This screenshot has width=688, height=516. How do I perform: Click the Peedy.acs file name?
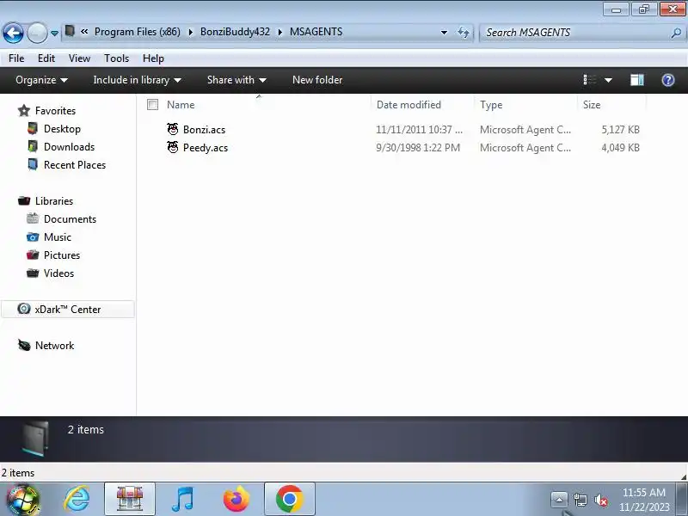[206, 148]
